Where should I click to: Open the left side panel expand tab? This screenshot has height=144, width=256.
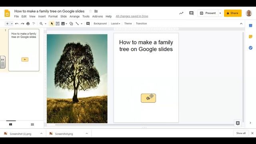[3, 62]
